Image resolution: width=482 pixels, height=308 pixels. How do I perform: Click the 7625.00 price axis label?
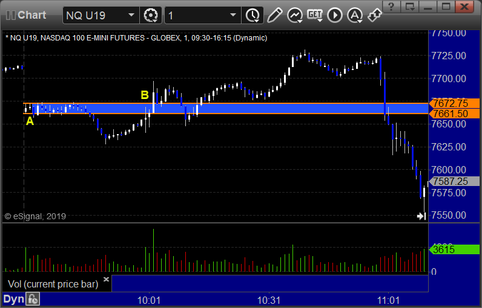coord(449,147)
